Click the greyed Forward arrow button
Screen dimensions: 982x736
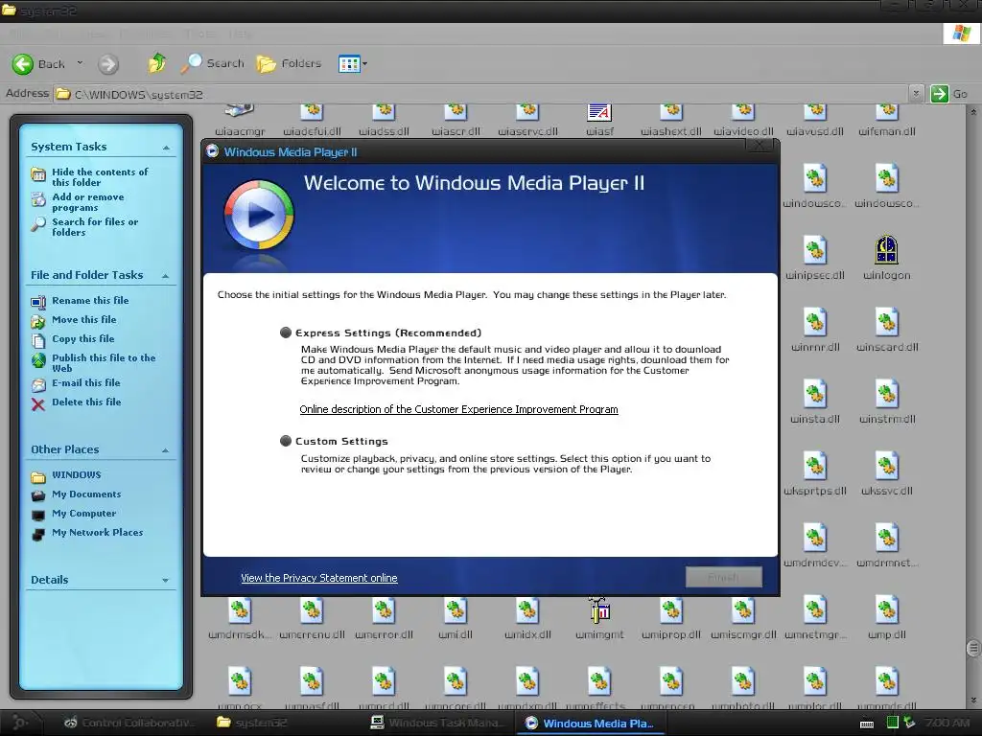(x=108, y=64)
